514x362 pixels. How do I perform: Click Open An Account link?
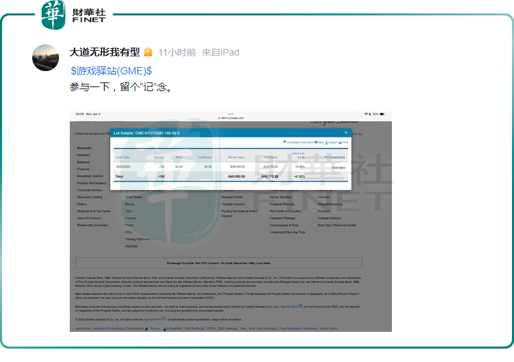pyautogui.click(x=89, y=218)
